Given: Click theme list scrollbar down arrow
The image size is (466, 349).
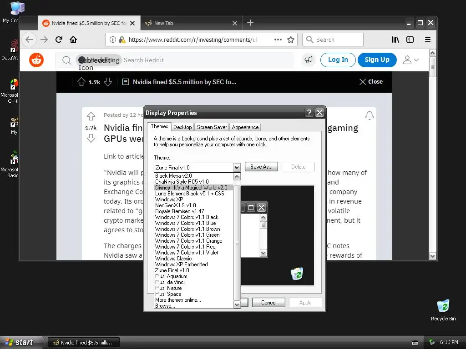Looking at the screenshot, I should tap(237, 305).
